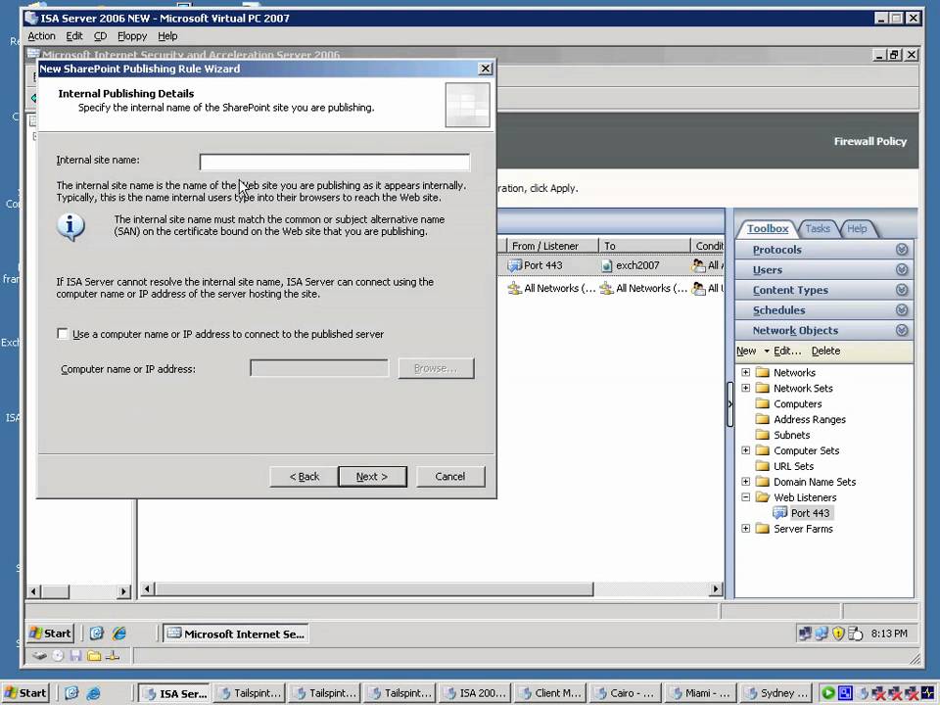Open the Action menu of Virtual PC
This screenshot has width=940, height=705.
coord(41,36)
